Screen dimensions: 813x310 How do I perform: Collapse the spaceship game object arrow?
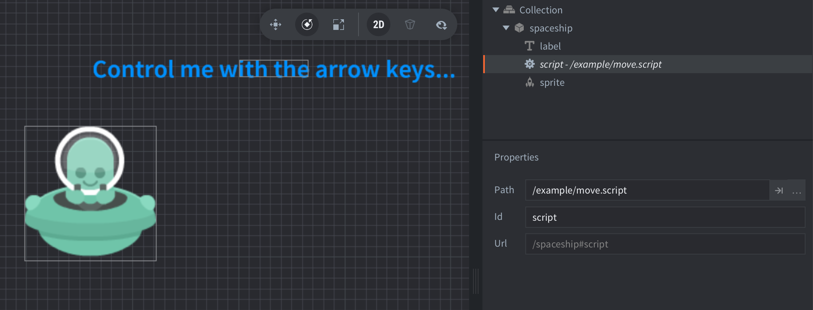(x=506, y=28)
